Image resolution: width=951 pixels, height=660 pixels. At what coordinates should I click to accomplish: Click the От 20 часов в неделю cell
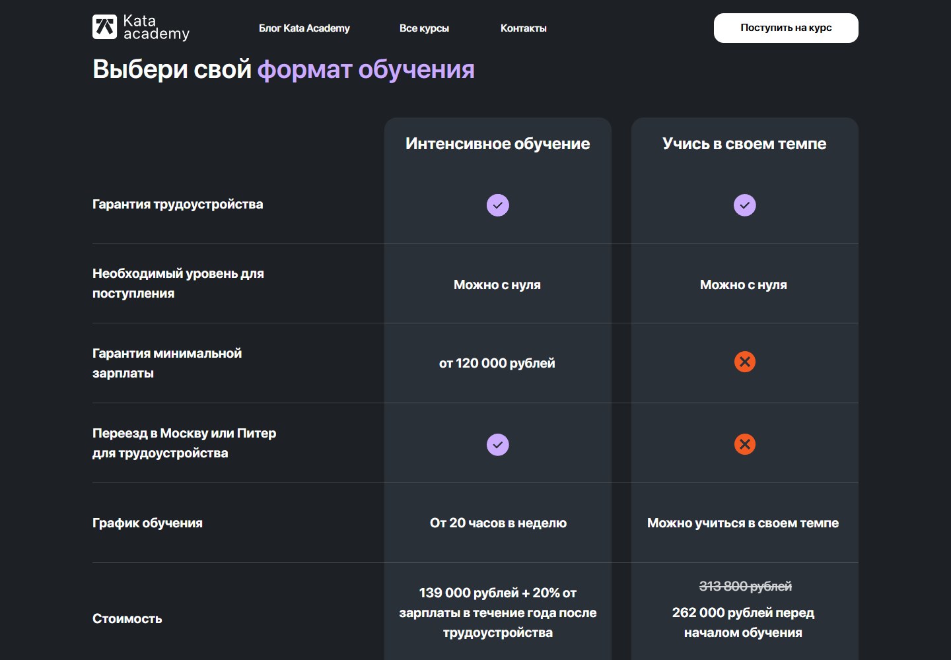point(498,523)
